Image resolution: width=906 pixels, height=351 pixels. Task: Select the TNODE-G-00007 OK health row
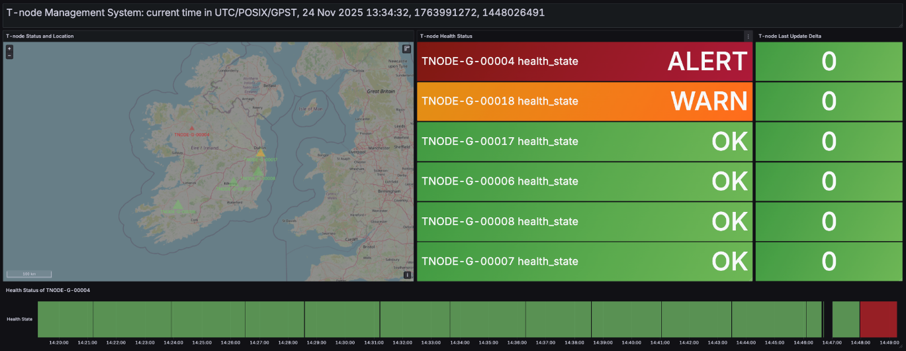click(x=584, y=262)
